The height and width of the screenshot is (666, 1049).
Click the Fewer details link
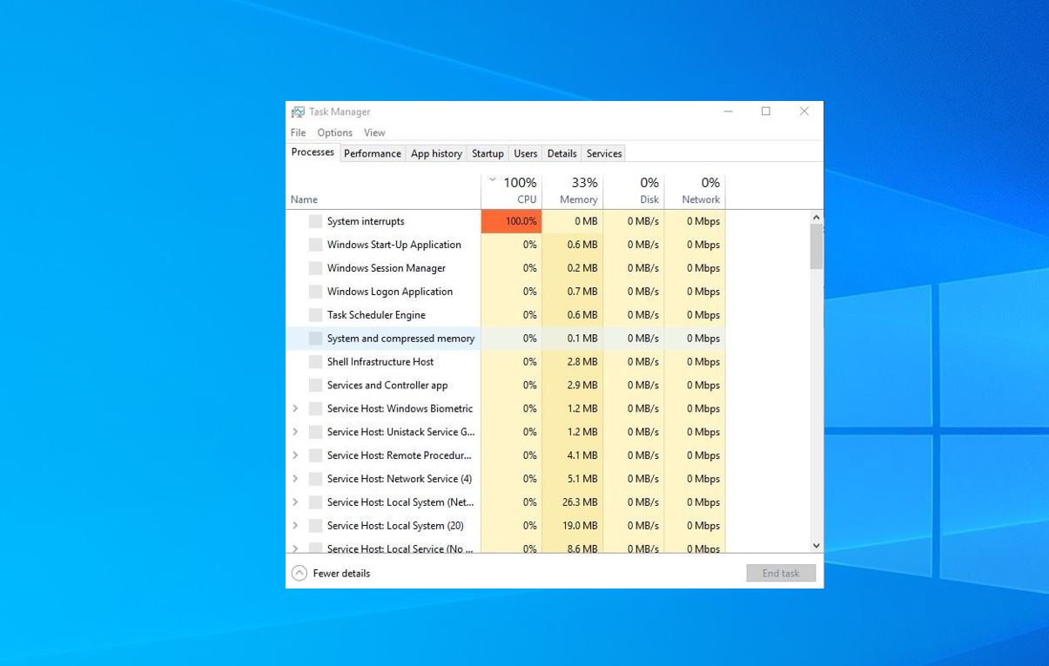click(341, 573)
